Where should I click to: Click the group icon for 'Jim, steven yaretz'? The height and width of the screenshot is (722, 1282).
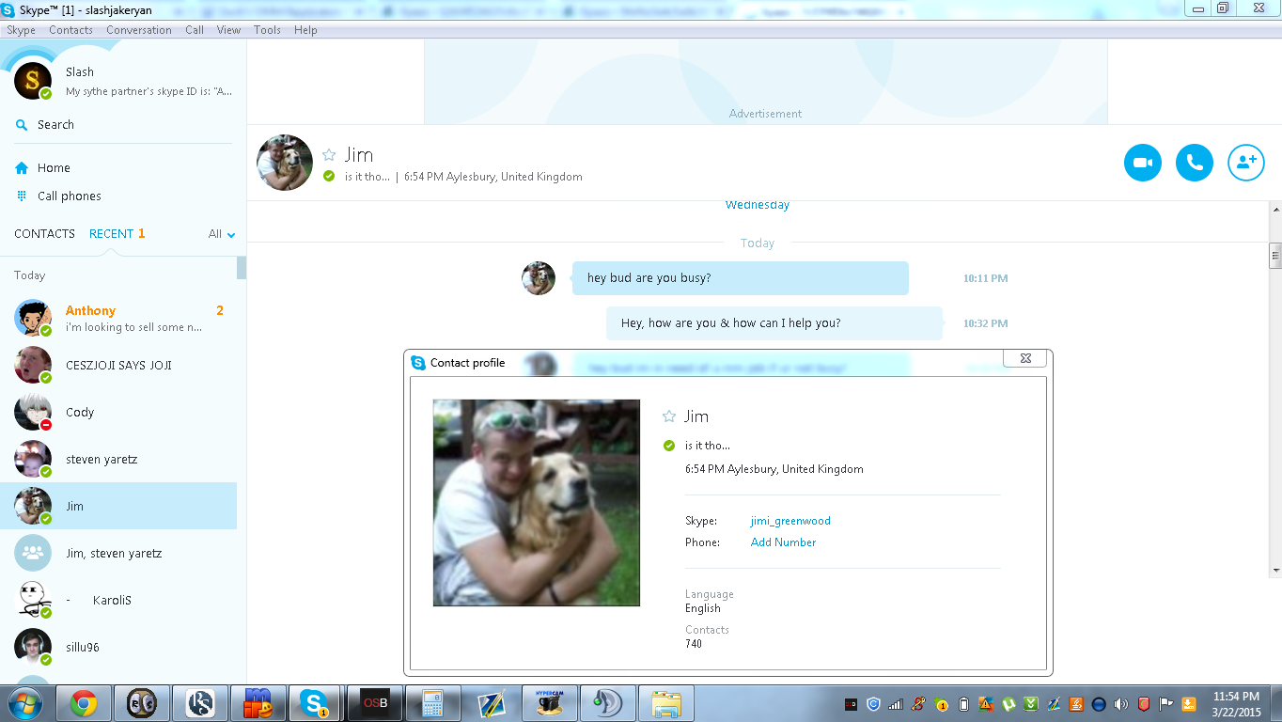[x=33, y=553]
